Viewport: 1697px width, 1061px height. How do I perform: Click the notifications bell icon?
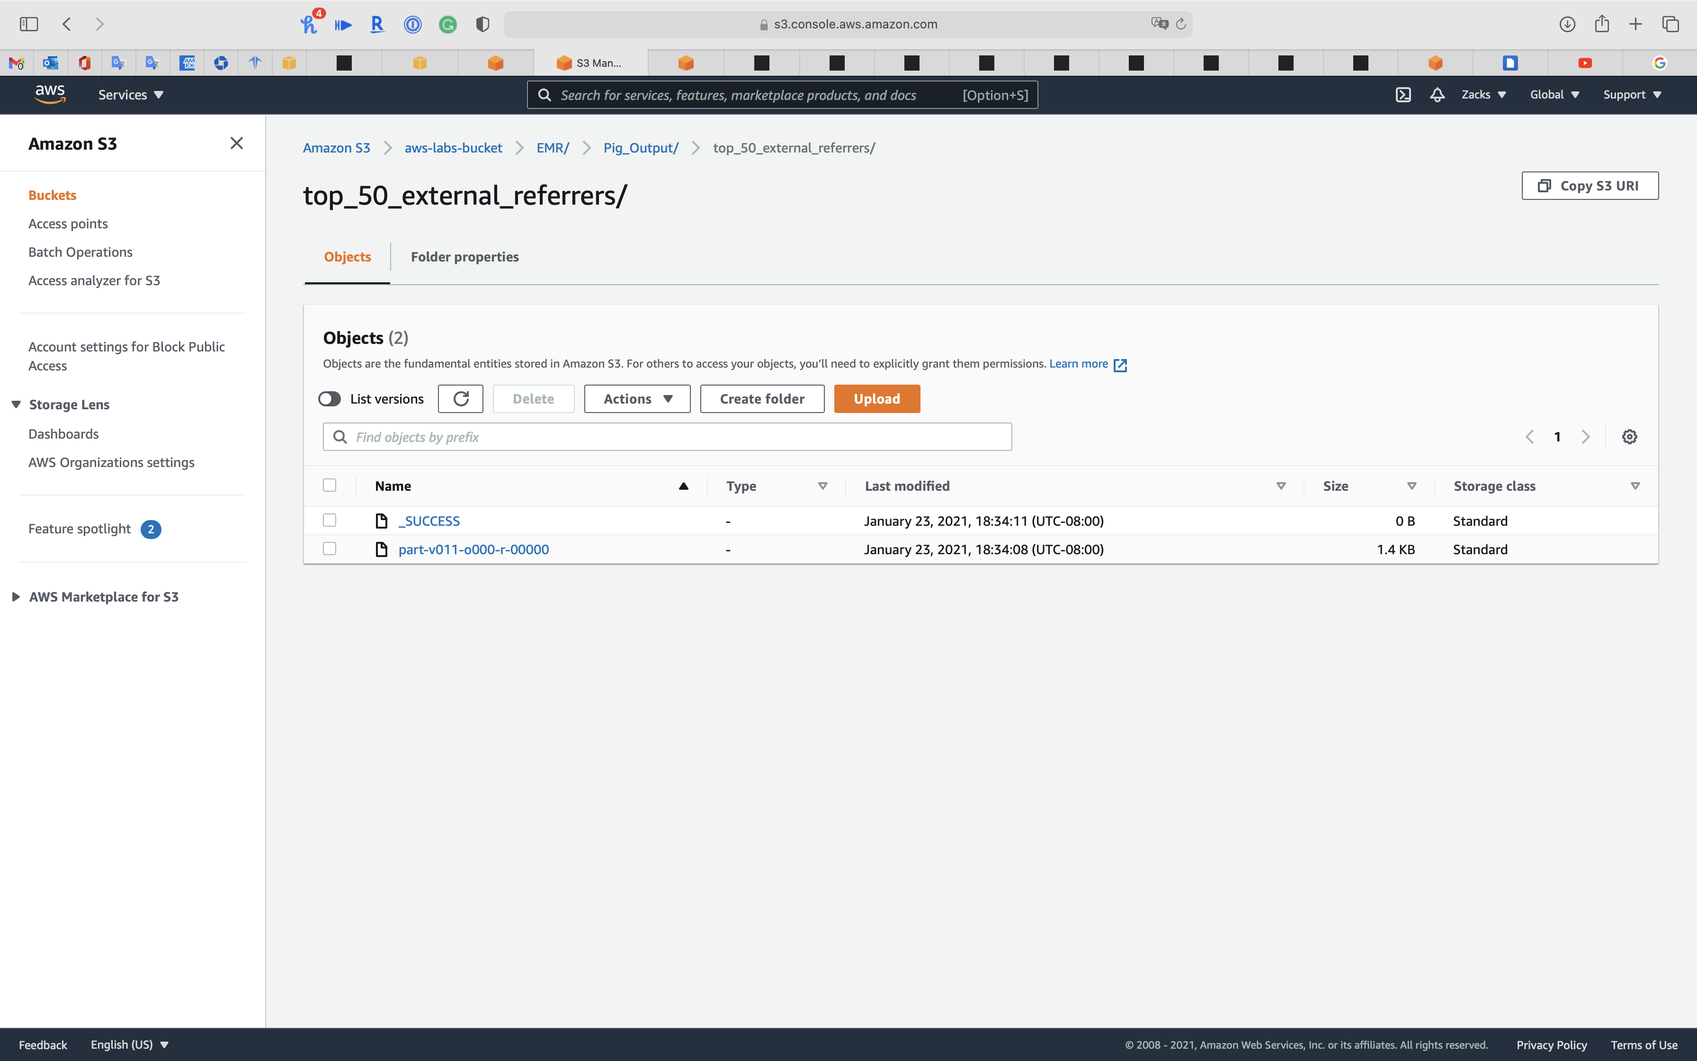[x=1437, y=95]
